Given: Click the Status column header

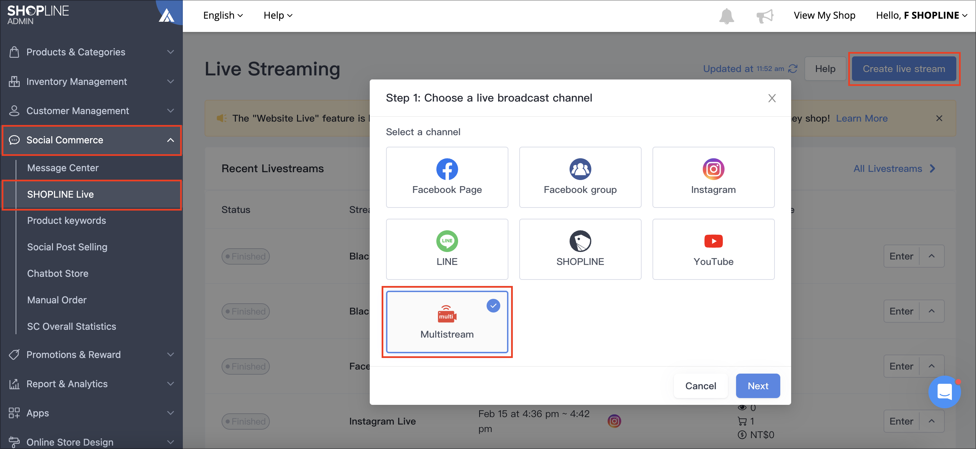Looking at the screenshot, I should coord(236,210).
